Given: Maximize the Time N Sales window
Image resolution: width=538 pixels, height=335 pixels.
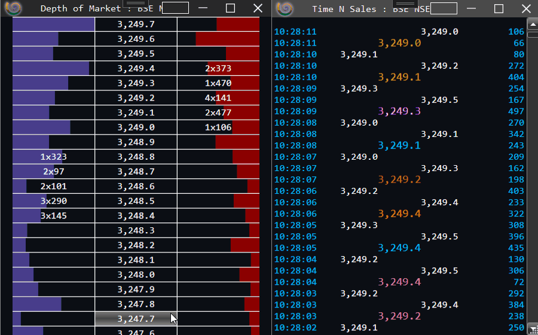Looking at the screenshot, I should tap(499, 8).
